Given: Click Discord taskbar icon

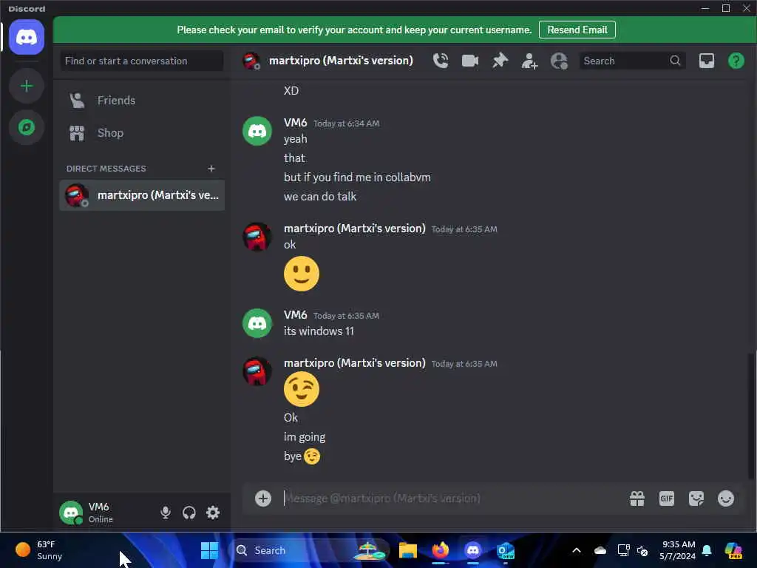Looking at the screenshot, I should coord(472,550).
